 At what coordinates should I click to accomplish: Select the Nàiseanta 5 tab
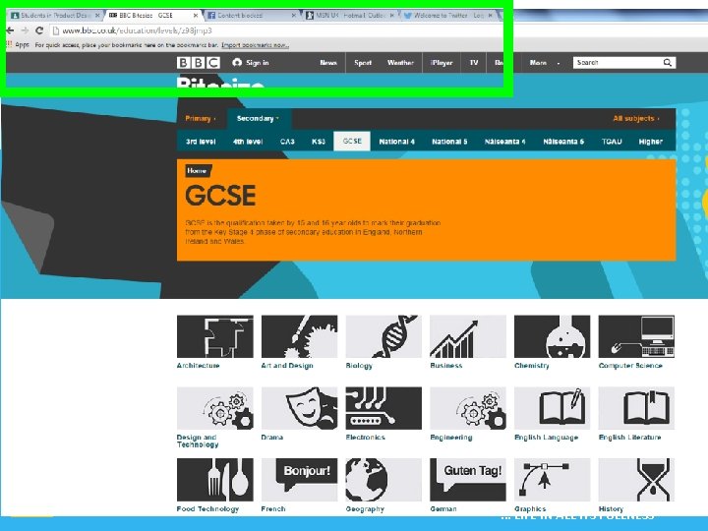pos(563,142)
